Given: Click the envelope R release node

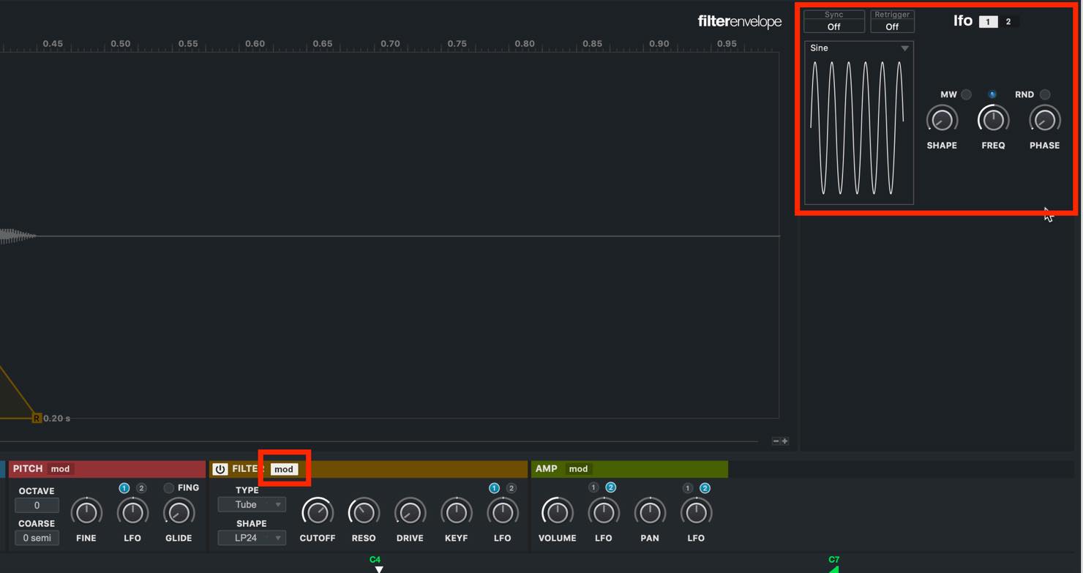Looking at the screenshot, I should (36, 418).
